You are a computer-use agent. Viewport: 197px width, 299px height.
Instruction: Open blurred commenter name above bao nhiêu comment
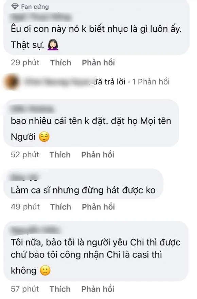(x=32, y=109)
